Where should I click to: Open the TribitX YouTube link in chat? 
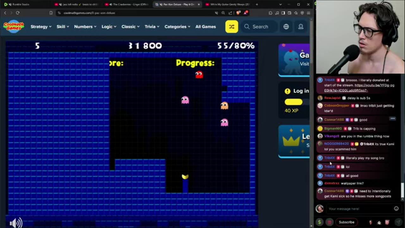tap(359, 88)
